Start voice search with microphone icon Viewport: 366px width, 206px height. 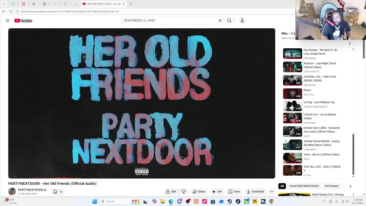(x=242, y=21)
